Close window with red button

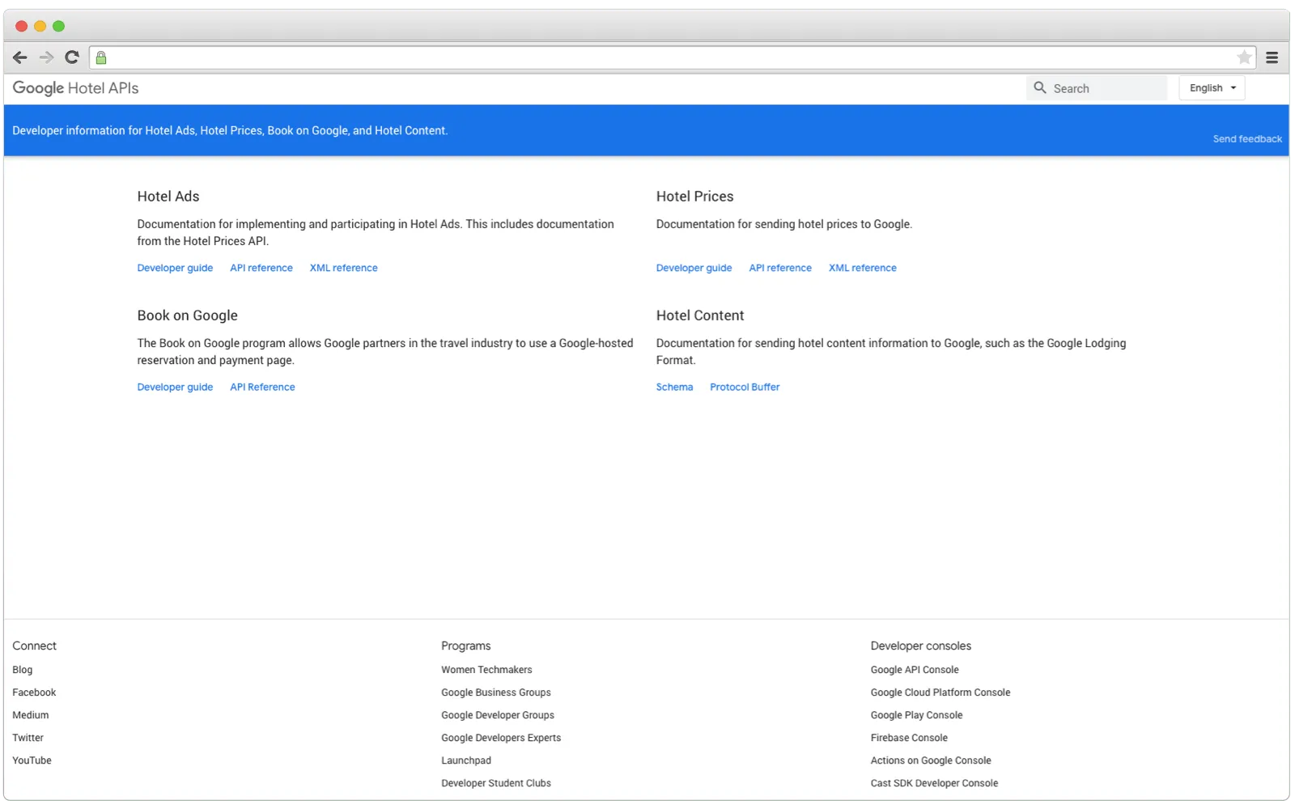pos(21,26)
